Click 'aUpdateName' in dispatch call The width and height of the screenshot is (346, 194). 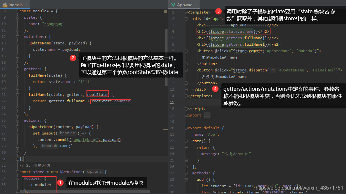click(292, 70)
